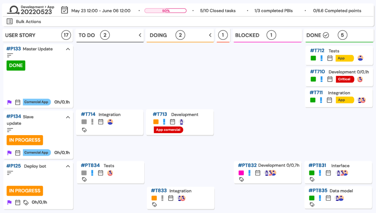Open the #PT832 Development task link

[x=247, y=165]
